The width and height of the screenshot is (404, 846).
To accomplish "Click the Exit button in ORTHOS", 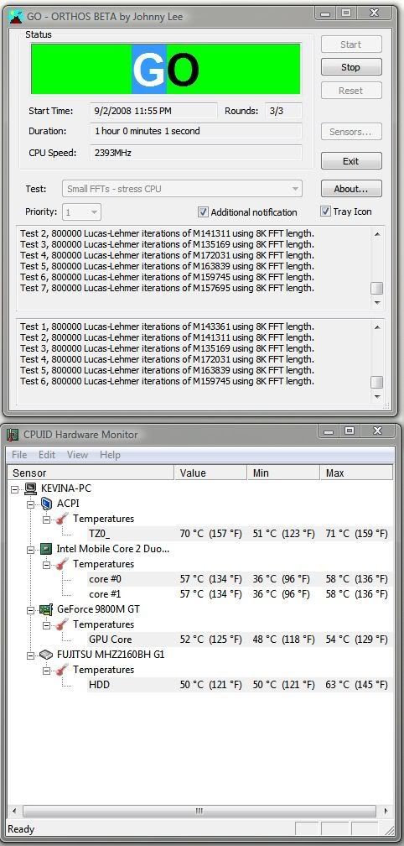I will coord(351,161).
